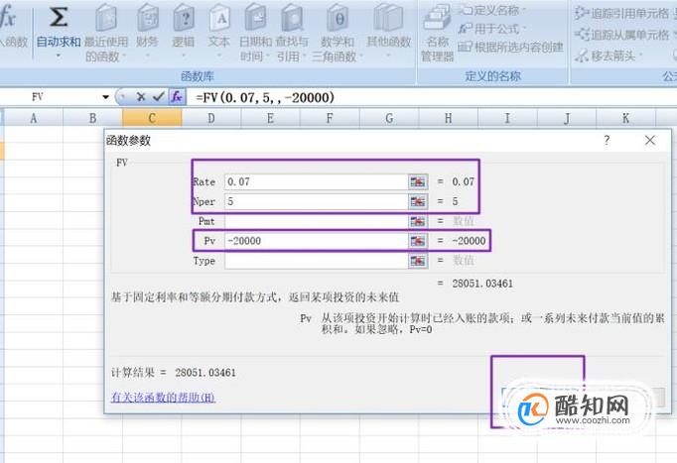Screen dimensions: 677x463
Task: Open Recently Used functions (最近使用的函数)
Action: 106,33
